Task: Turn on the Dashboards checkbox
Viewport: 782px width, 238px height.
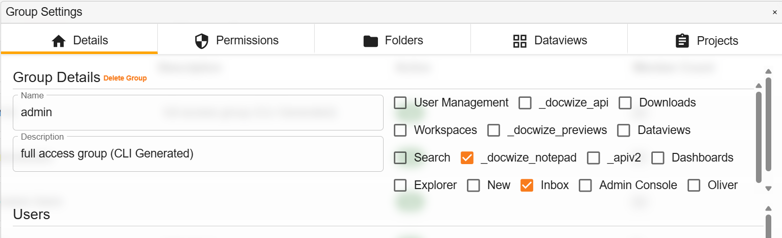Action: coord(658,158)
